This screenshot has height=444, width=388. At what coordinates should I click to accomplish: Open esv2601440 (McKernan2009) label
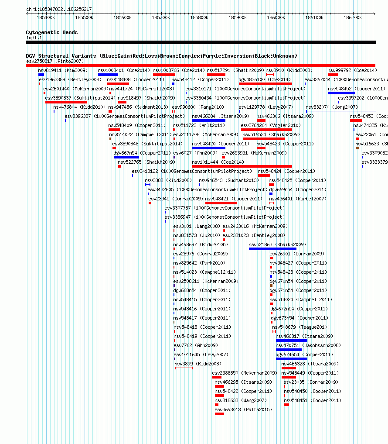pos(76,89)
